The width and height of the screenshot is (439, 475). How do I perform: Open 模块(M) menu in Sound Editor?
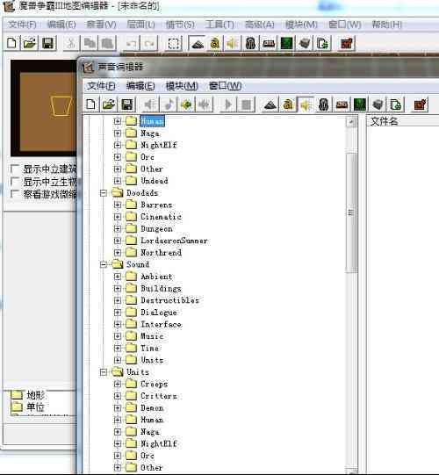tap(182, 86)
